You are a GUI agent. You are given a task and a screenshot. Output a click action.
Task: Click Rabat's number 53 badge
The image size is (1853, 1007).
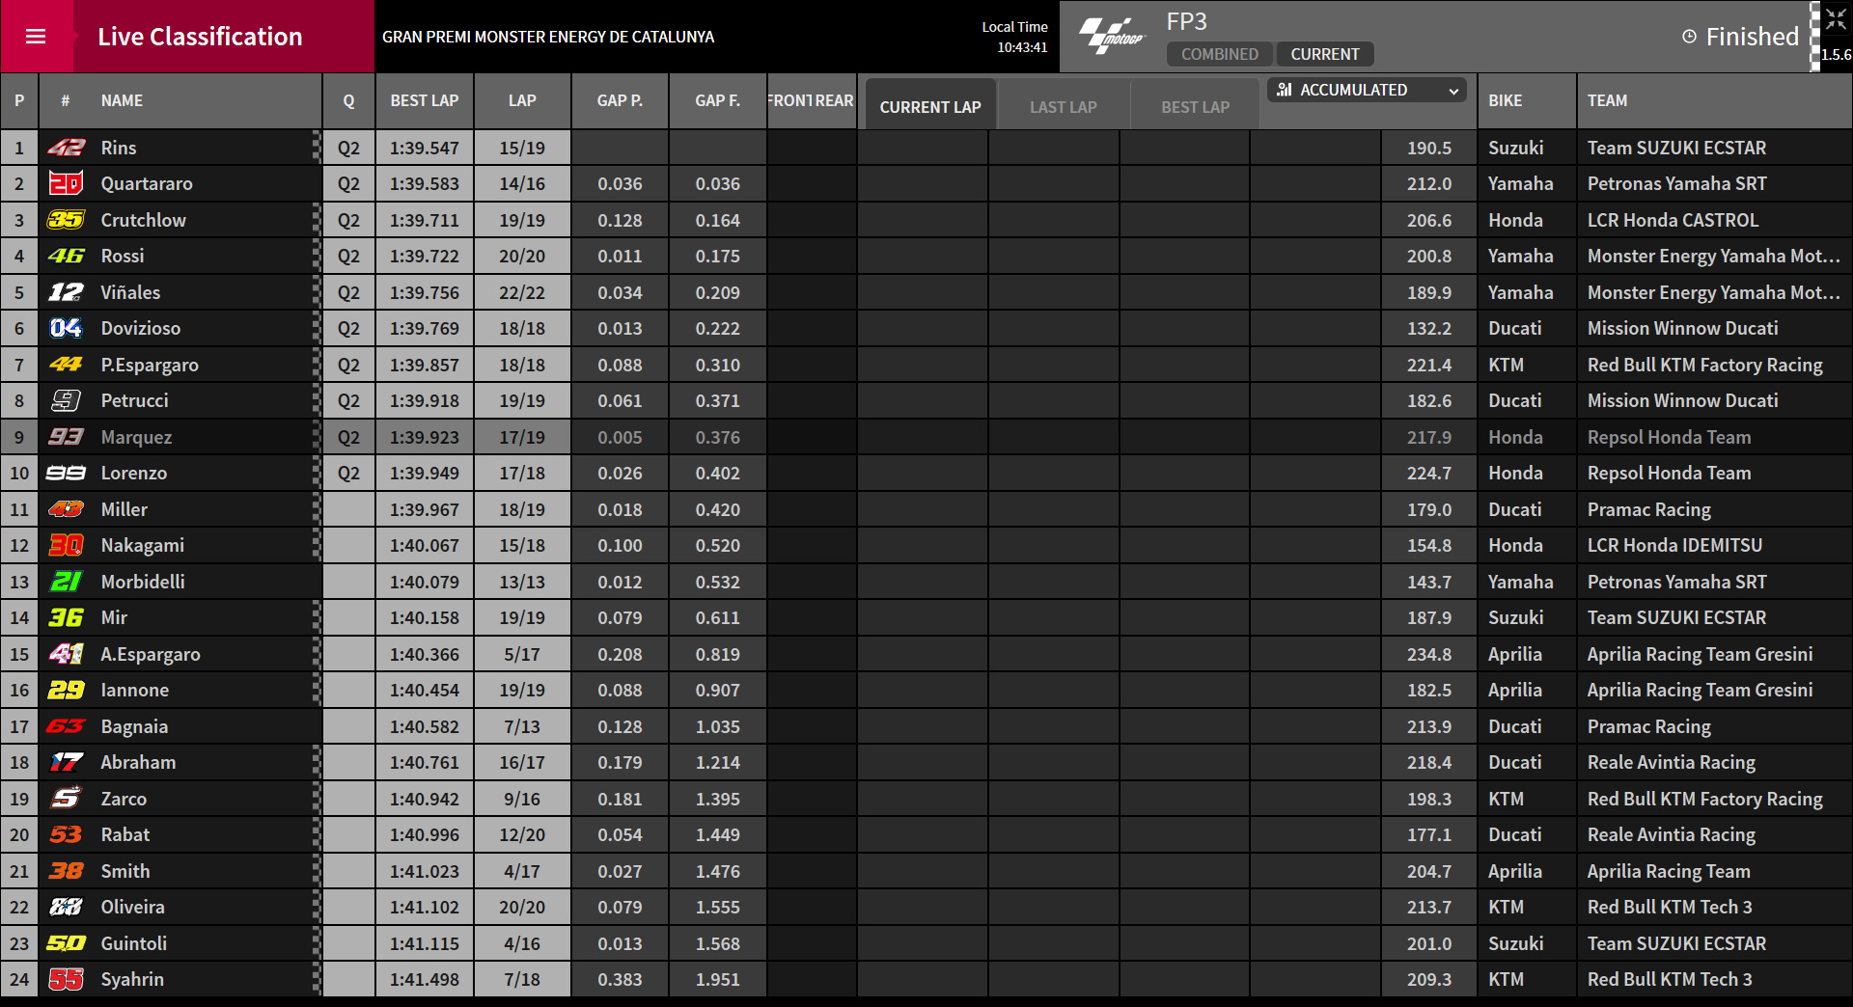[x=67, y=834]
